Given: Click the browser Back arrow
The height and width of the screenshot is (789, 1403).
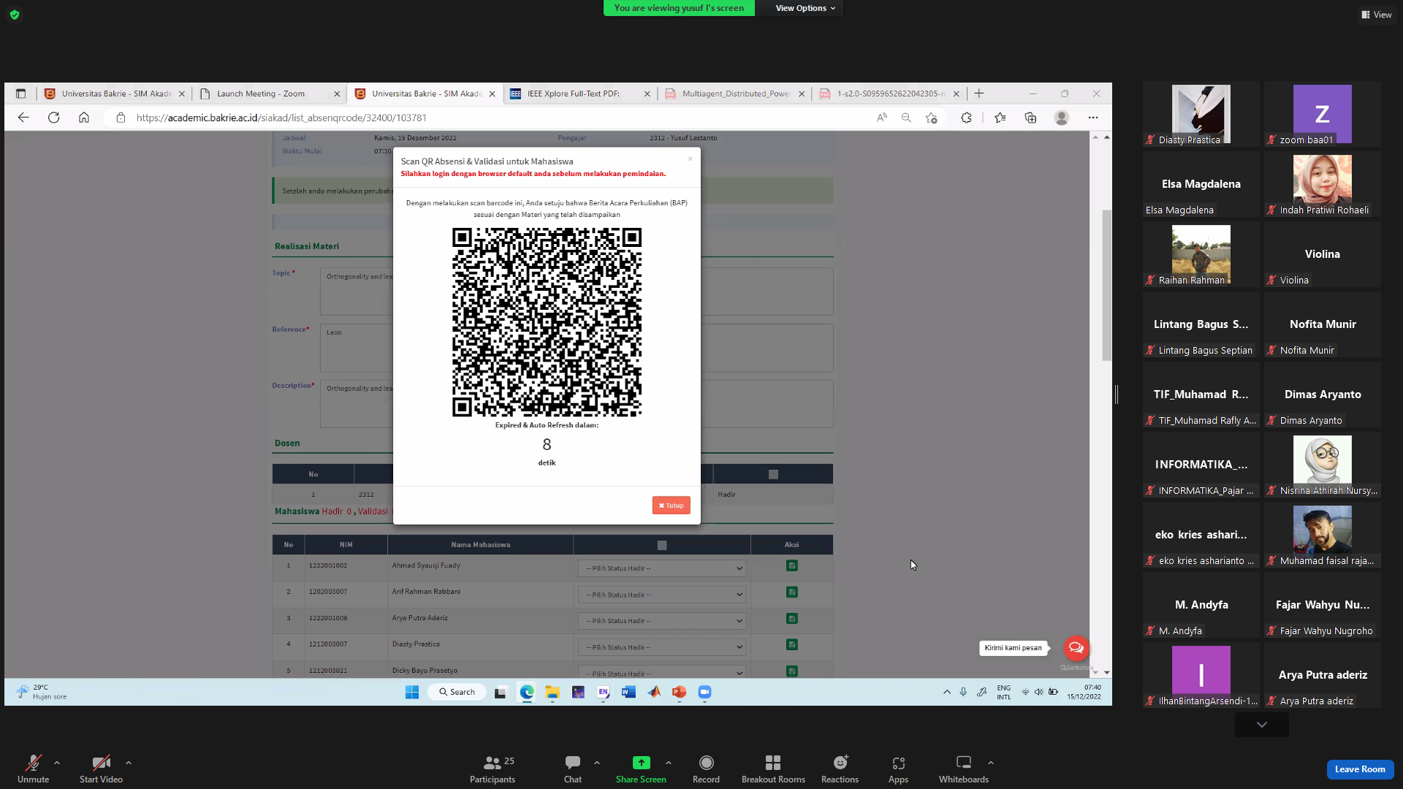Looking at the screenshot, I should click(23, 118).
